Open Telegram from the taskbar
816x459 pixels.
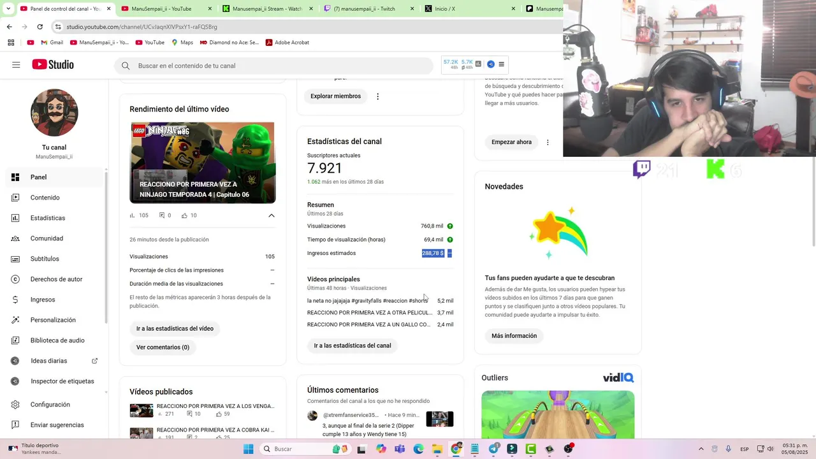coord(494,449)
